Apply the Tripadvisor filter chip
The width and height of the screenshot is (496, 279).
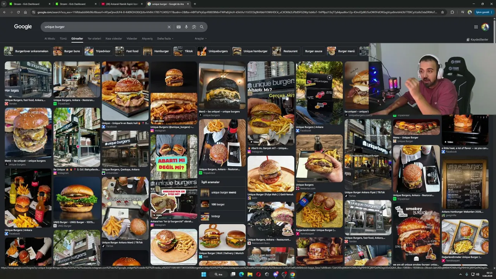[98, 51]
